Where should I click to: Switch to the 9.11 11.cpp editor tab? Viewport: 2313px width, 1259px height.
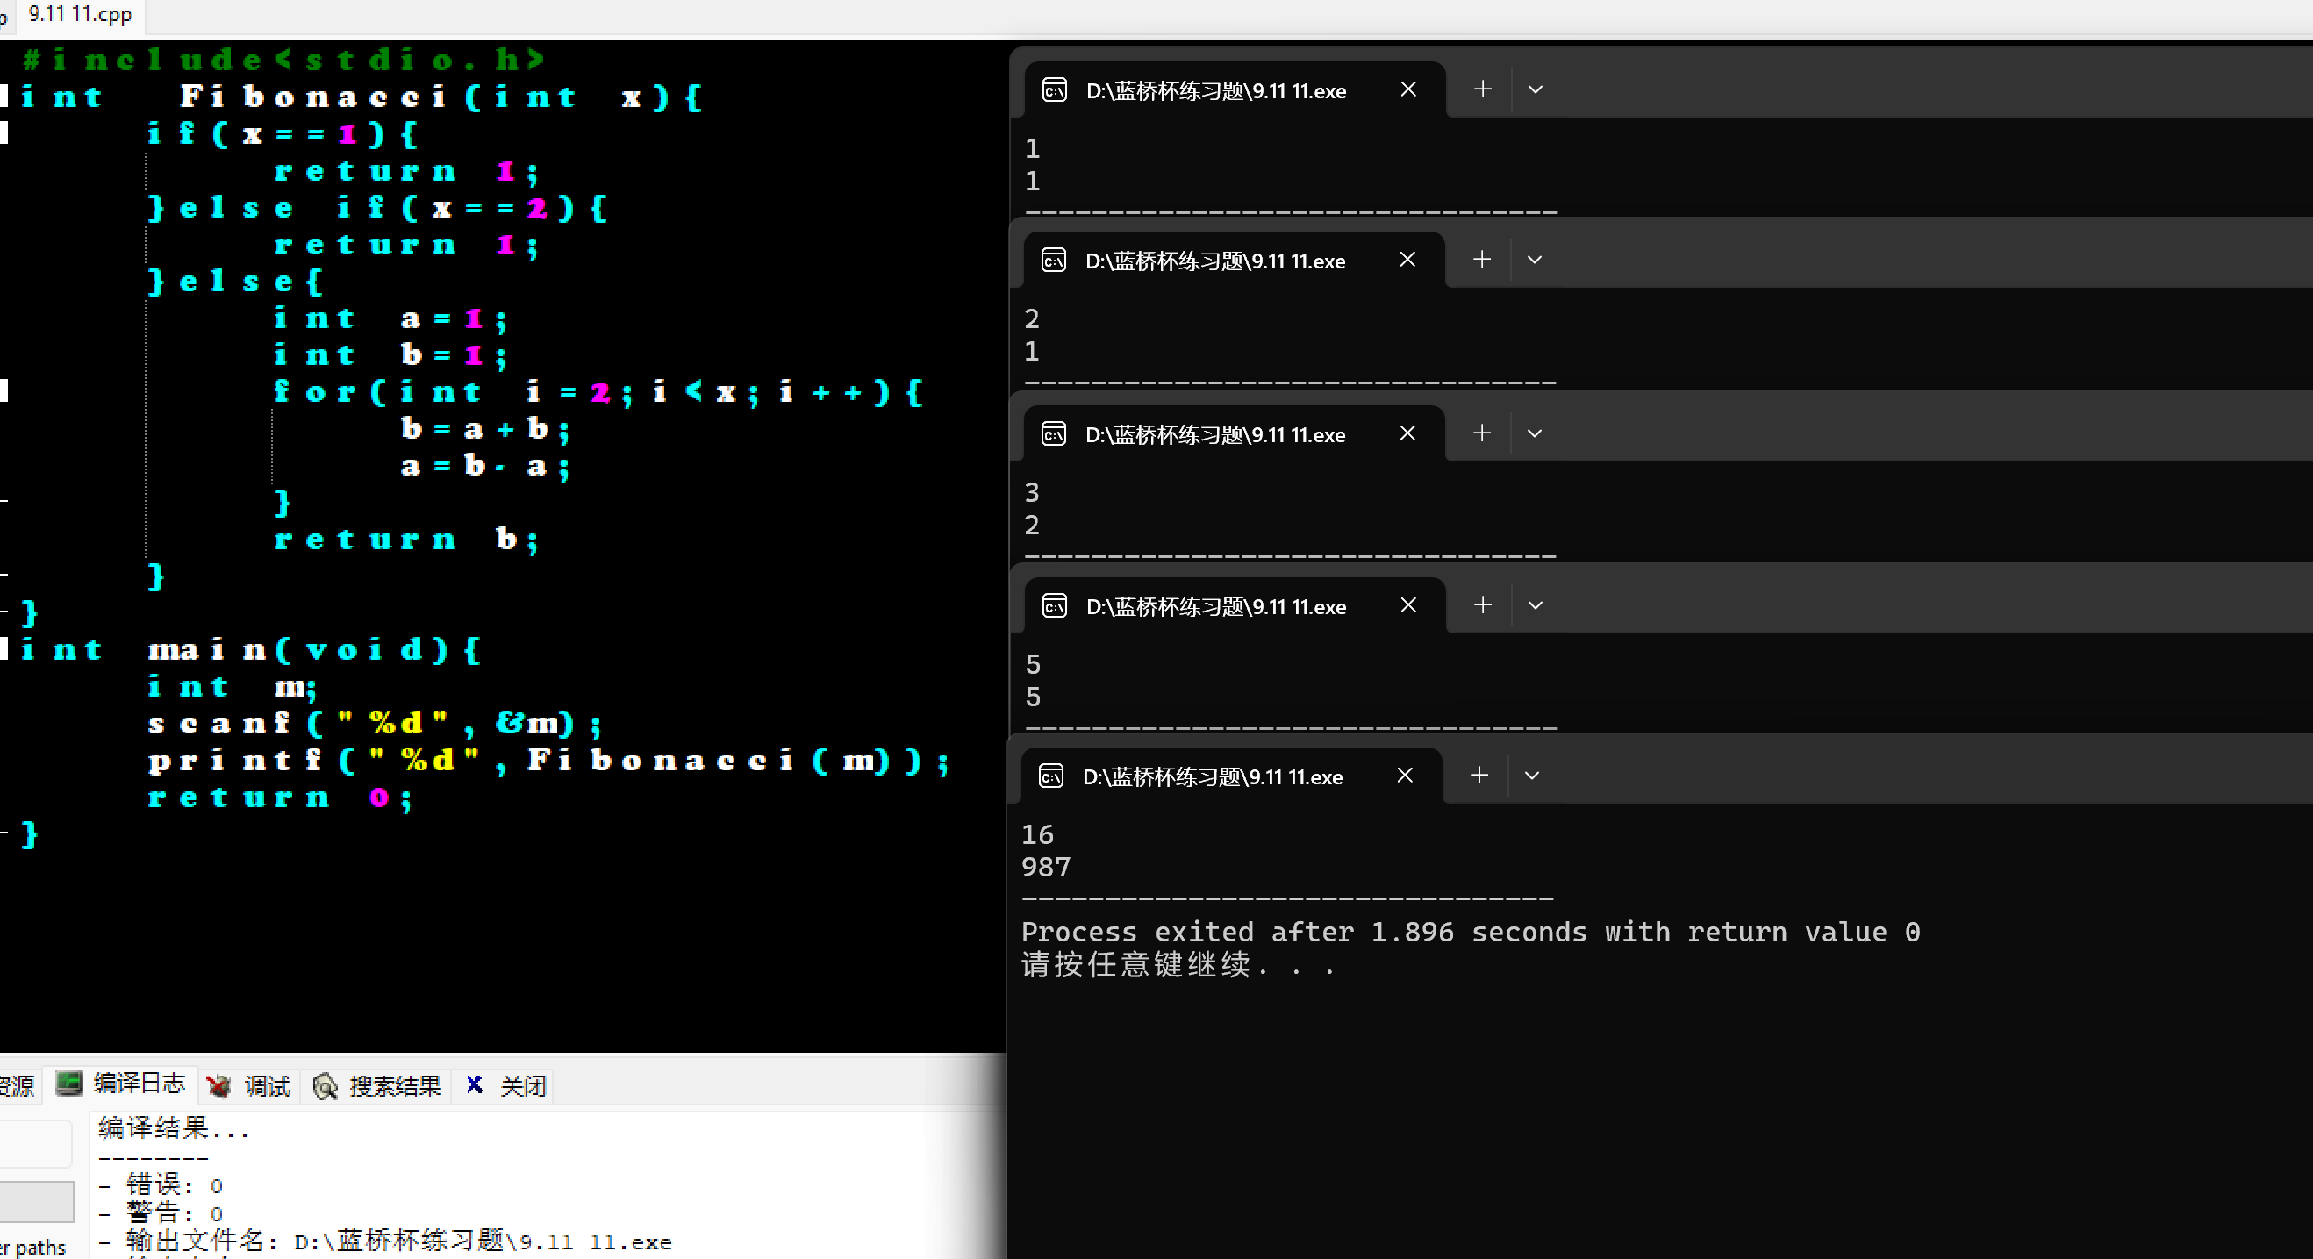point(79,14)
